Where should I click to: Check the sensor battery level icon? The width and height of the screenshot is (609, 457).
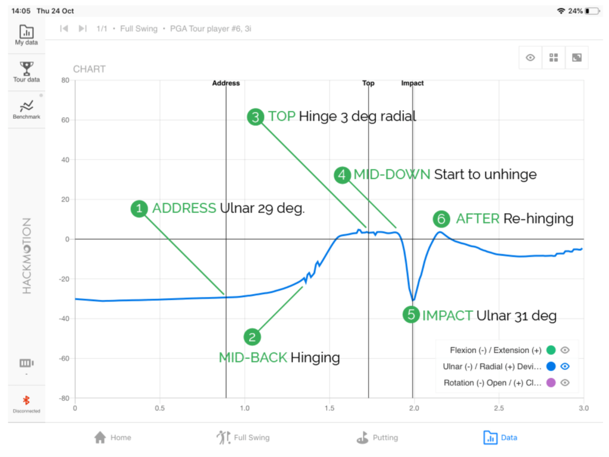tap(25, 363)
